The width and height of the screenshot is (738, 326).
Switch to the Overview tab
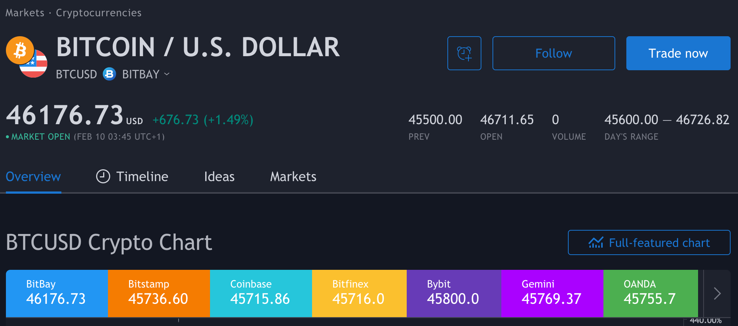[x=33, y=177]
